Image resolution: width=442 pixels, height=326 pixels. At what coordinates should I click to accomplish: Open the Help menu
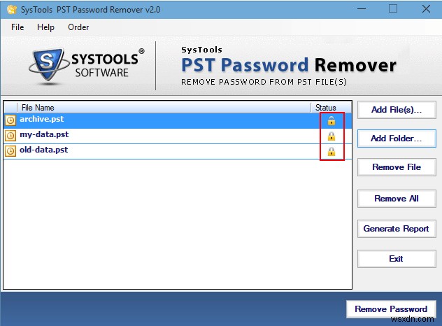[45, 27]
